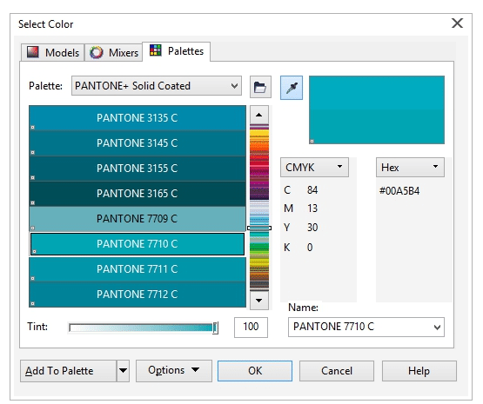Viewport: 483px width, 404px height.
Task: Click the Tint value input field
Action: tap(251, 328)
